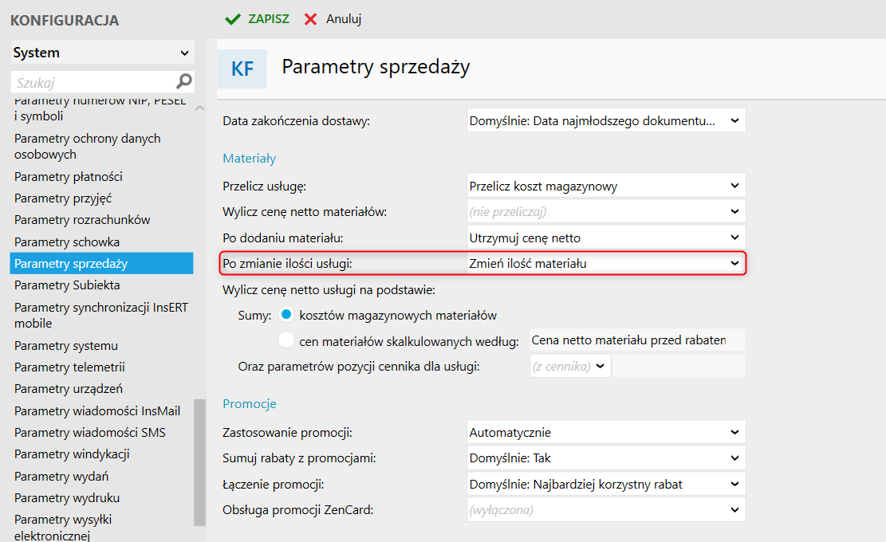
Task: Select 'cen materiałów skalkulowanych według' radio button
Action: [286, 340]
